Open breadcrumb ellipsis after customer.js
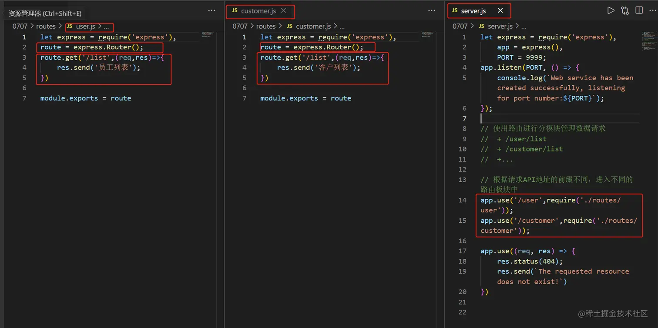 [342, 27]
